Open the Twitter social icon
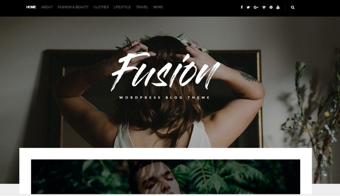 coord(248,7)
